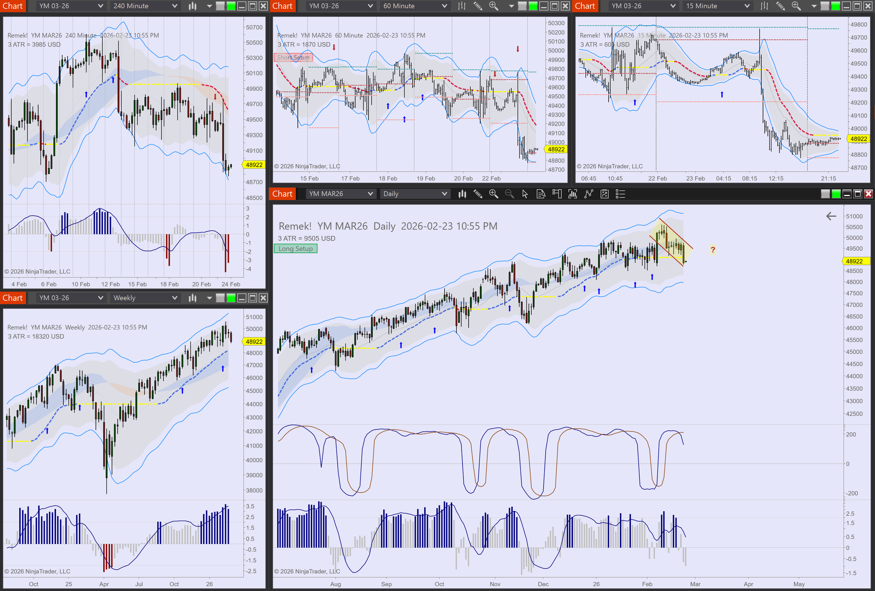Click the Chart tab of Daily window
Viewport: 875px width, 591px height.
point(282,194)
